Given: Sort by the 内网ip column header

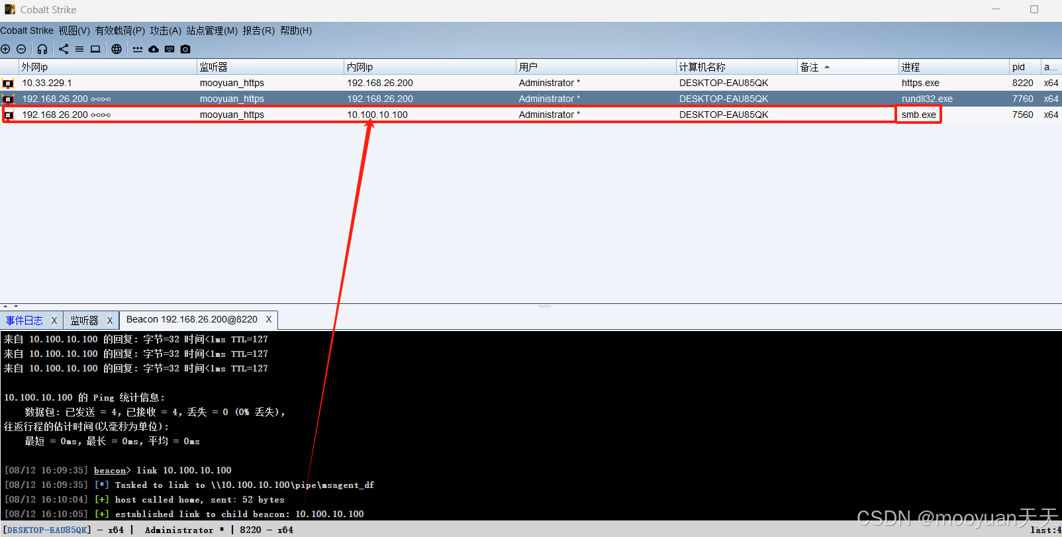Looking at the screenshot, I should [430, 67].
